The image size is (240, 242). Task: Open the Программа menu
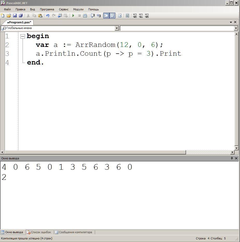[47, 9]
